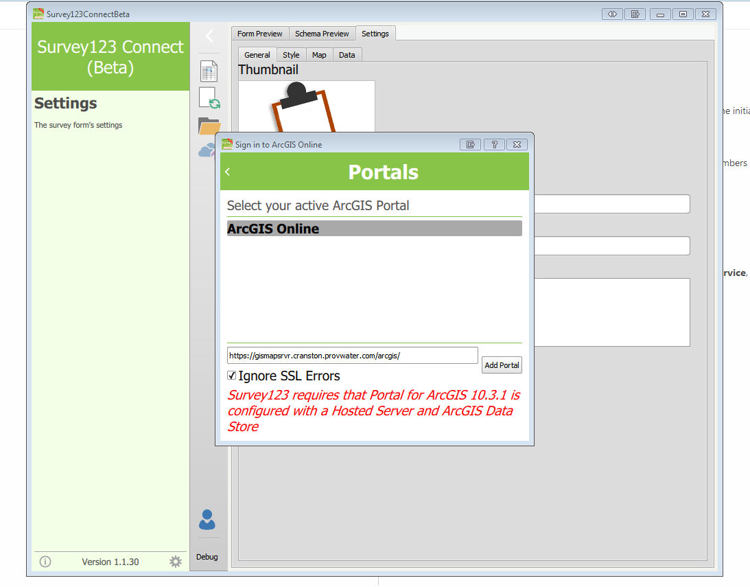
Task: Click the portal URL input field
Action: click(x=353, y=356)
